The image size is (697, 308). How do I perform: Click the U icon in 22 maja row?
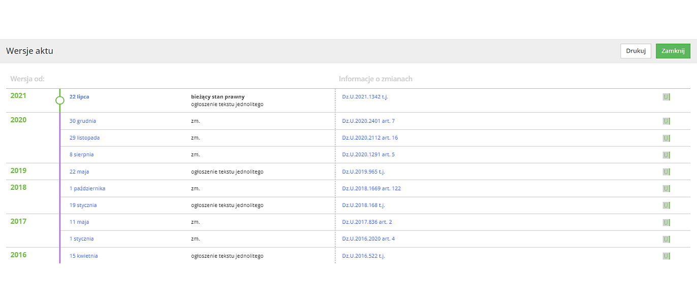[x=666, y=172]
